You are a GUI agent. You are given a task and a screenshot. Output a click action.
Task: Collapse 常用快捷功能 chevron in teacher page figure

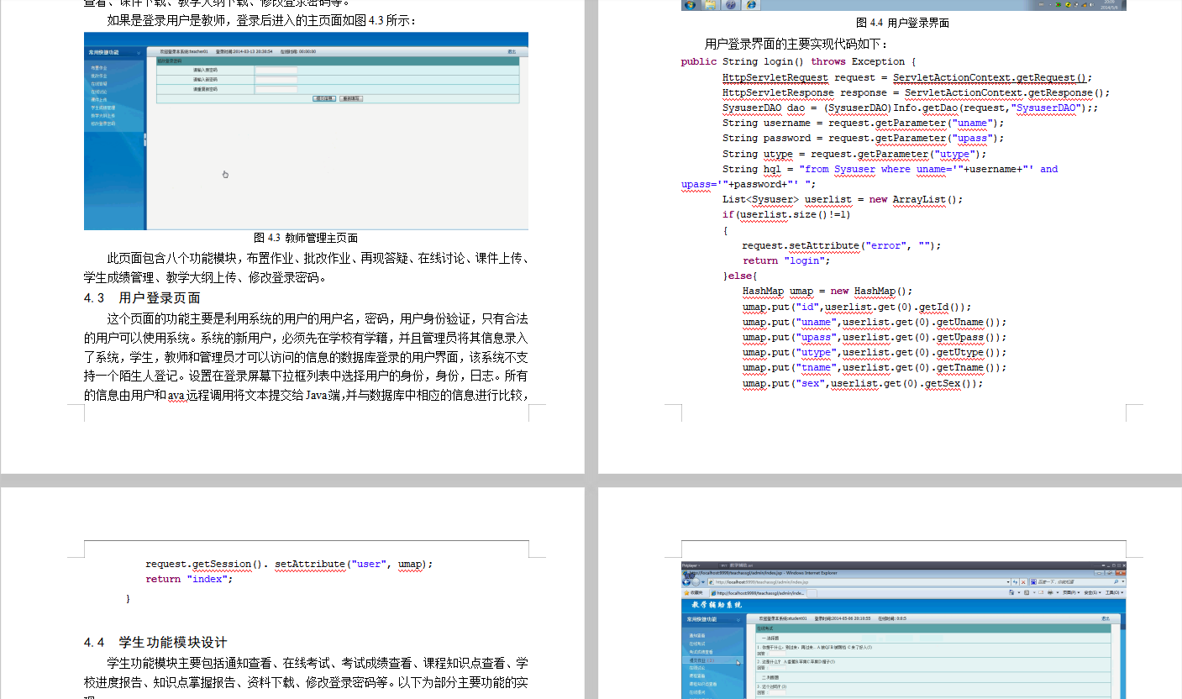point(139,52)
